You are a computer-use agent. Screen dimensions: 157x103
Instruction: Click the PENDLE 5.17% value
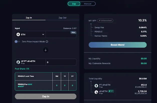[x=144, y=32]
